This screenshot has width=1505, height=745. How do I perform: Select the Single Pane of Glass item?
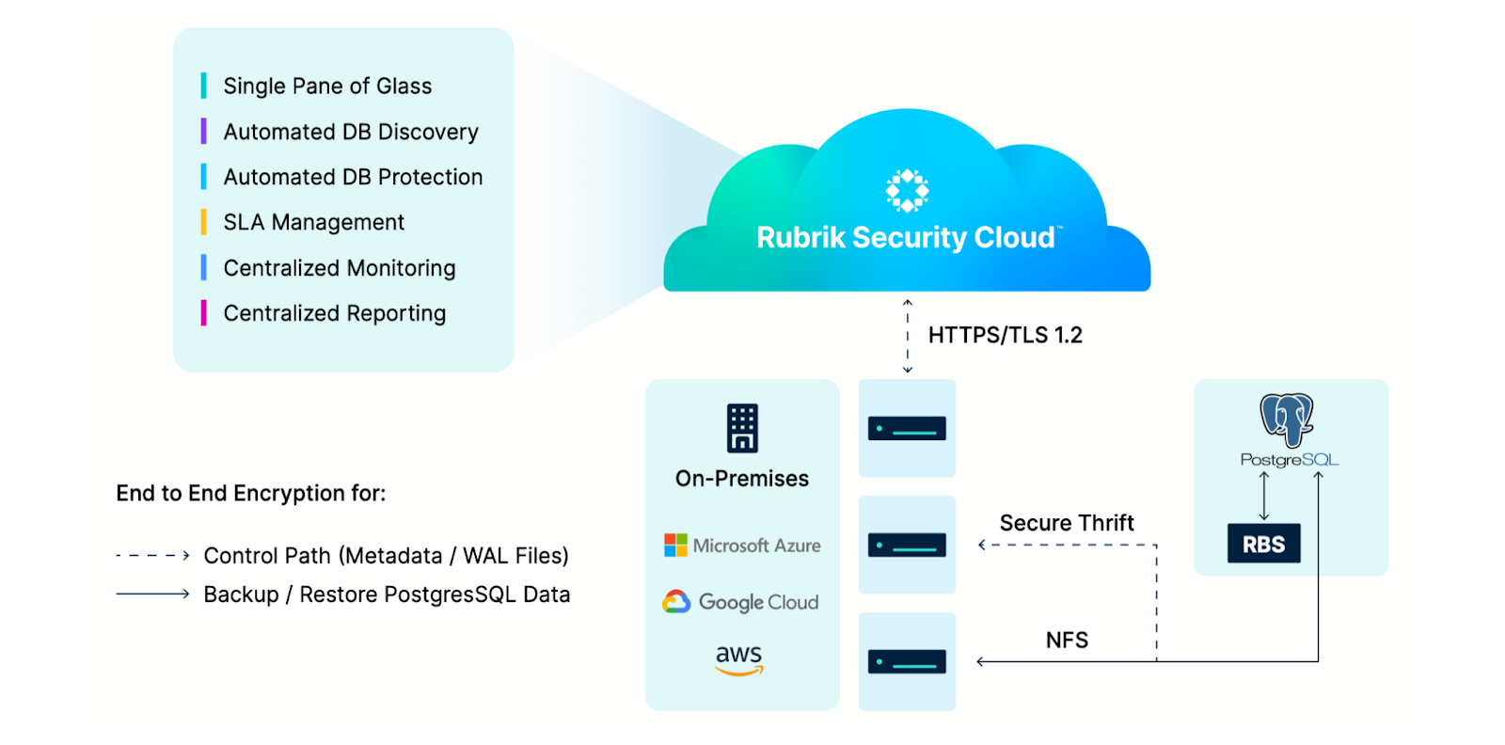click(327, 87)
